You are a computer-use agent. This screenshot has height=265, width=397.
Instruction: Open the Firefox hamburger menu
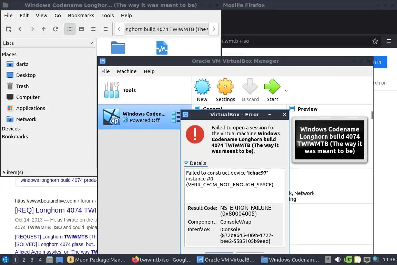click(389, 41)
